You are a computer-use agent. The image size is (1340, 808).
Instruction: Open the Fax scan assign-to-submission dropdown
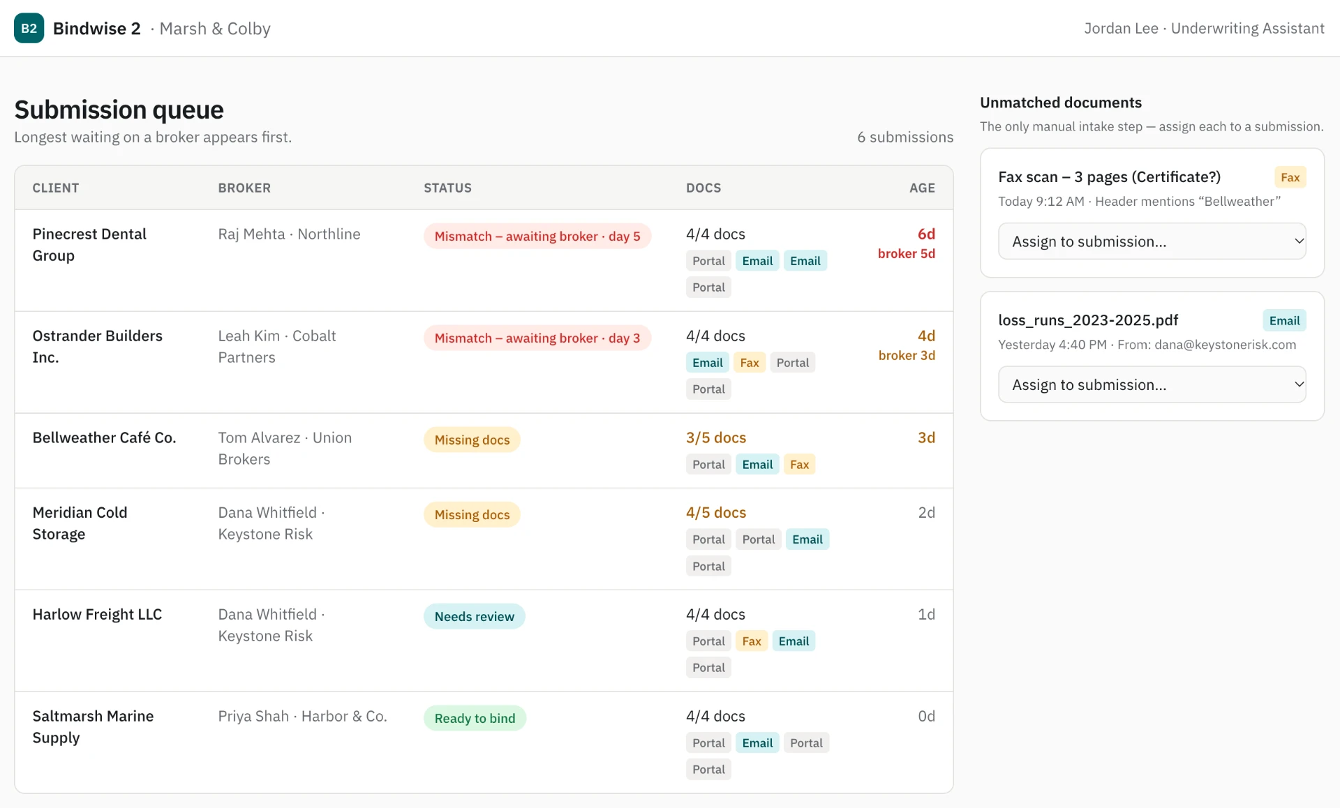(x=1152, y=241)
